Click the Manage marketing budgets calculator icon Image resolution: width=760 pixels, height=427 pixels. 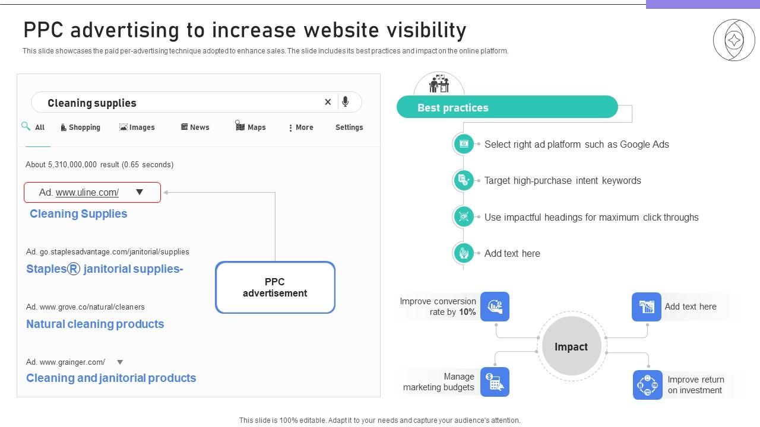click(495, 382)
